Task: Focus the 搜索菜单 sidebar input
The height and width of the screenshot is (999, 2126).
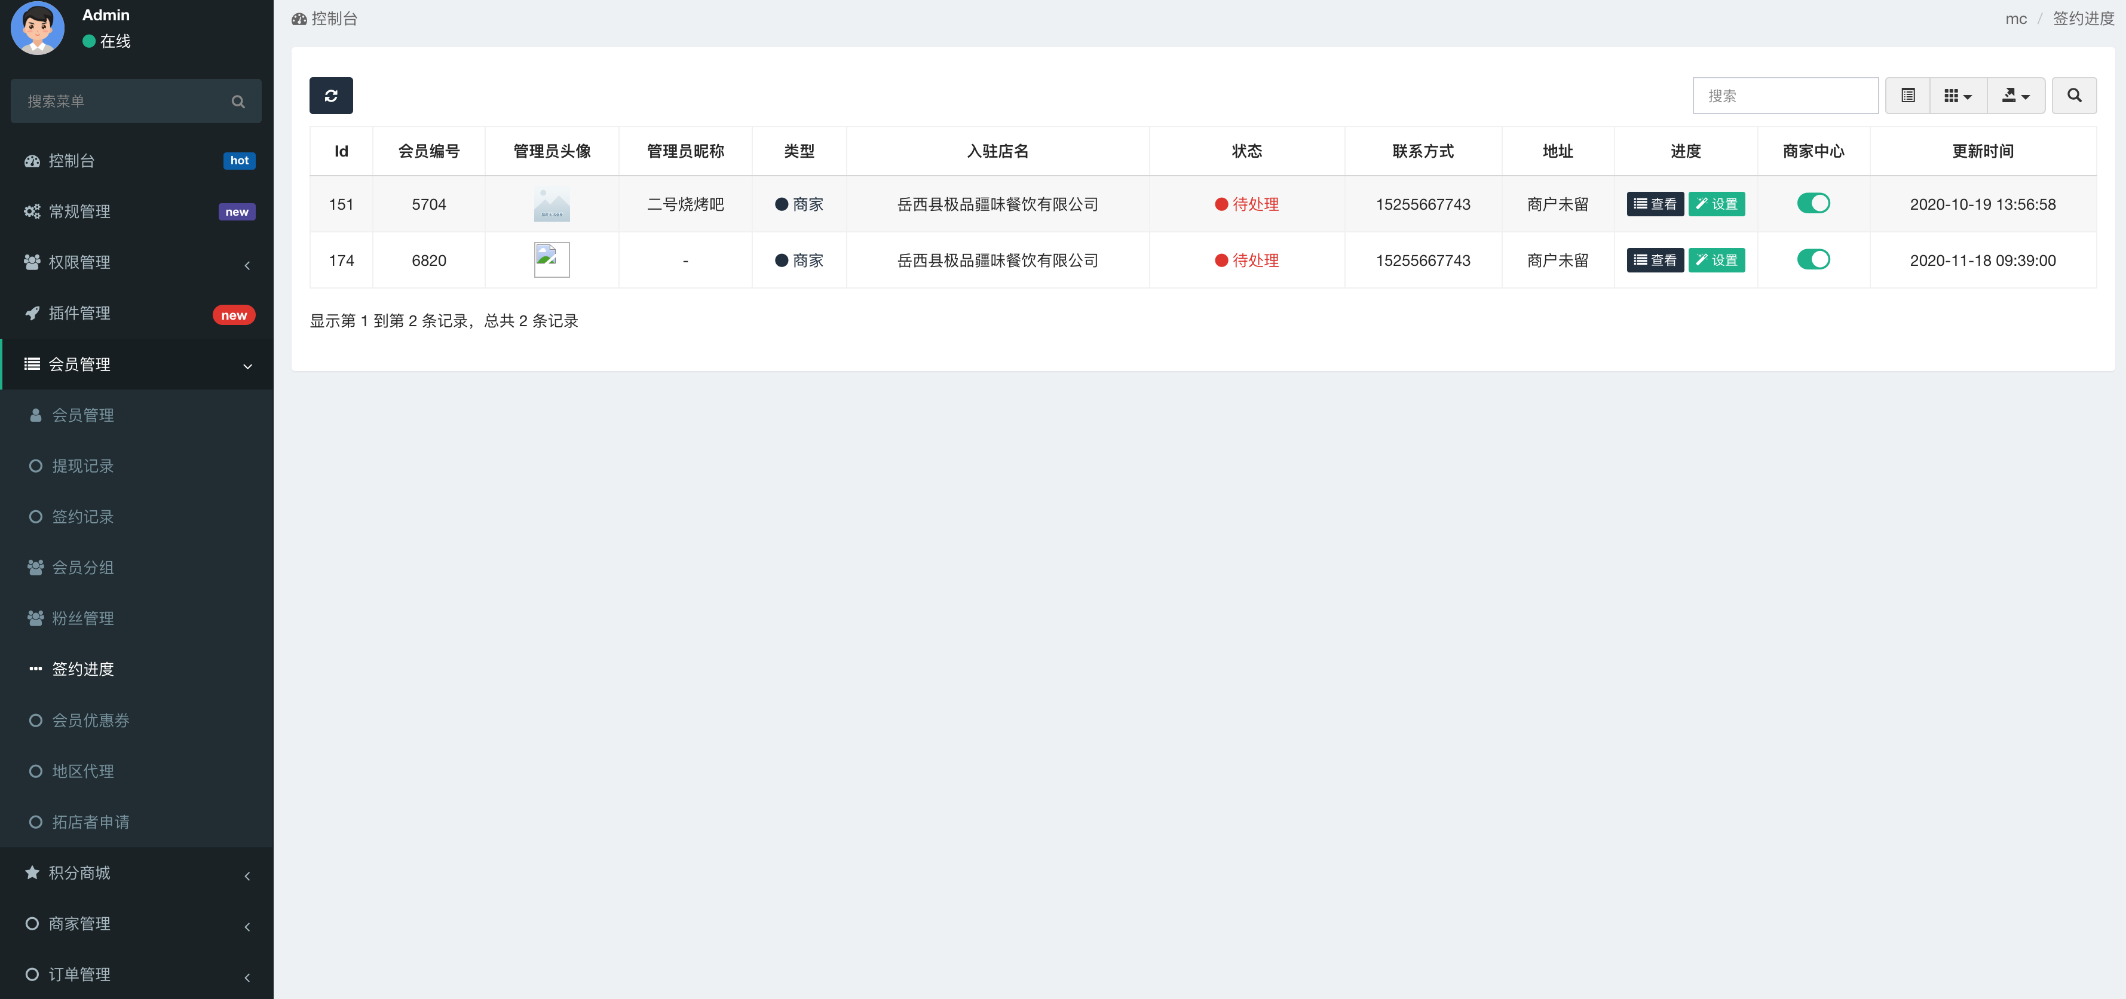Action: click(x=136, y=102)
